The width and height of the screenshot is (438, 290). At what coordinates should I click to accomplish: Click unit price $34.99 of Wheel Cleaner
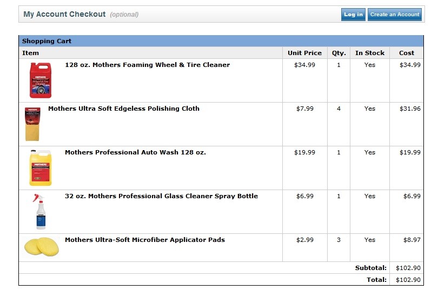(x=304, y=65)
